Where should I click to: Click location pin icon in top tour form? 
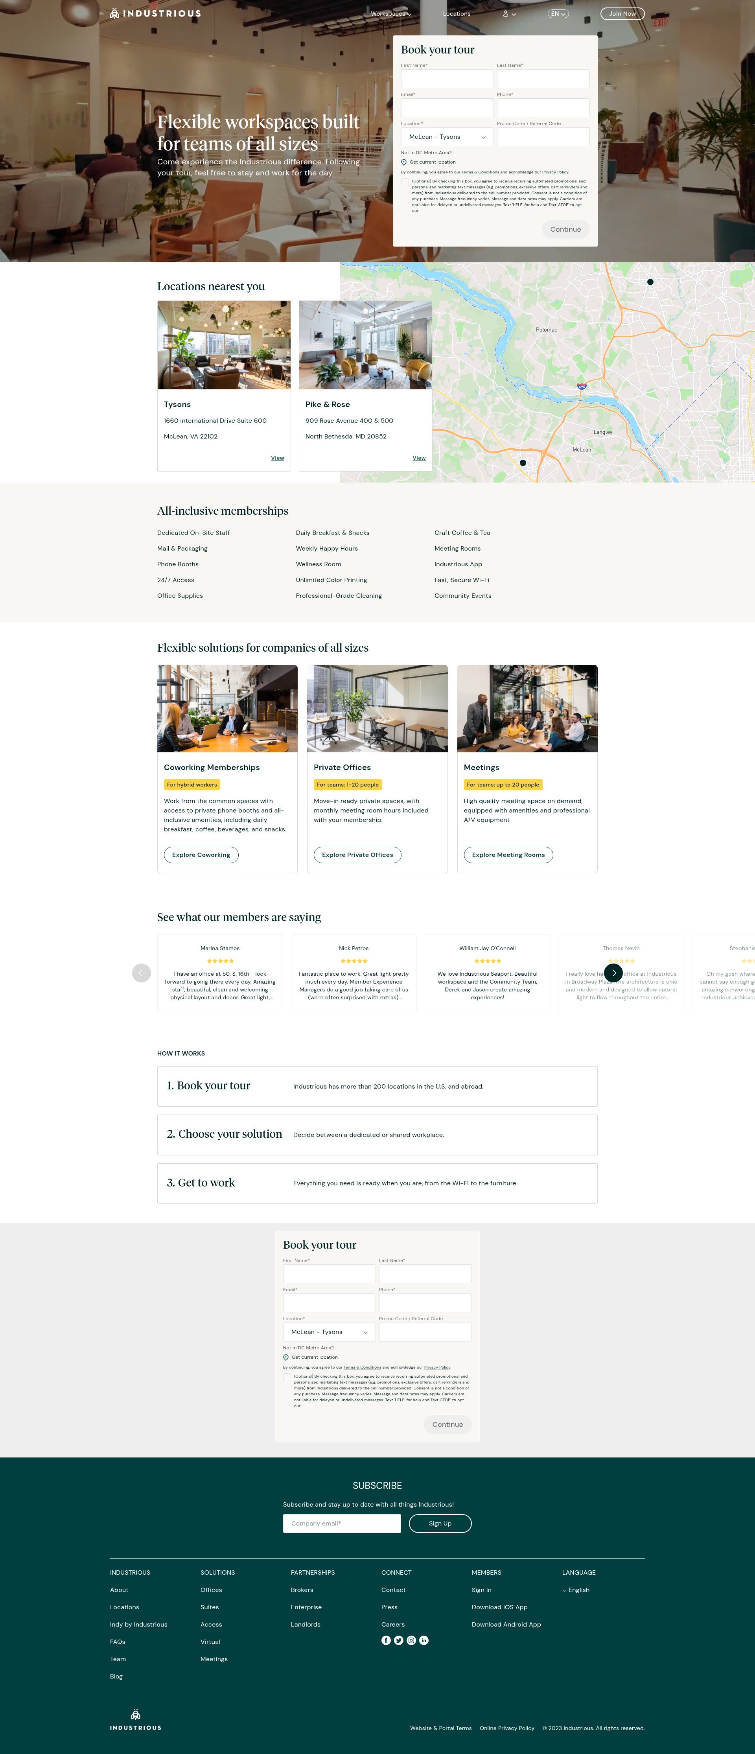(x=404, y=162)
